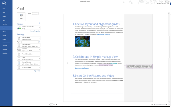Click the Learn more link under Simple Markup
171x107 pixels.
tap(82, 68)
